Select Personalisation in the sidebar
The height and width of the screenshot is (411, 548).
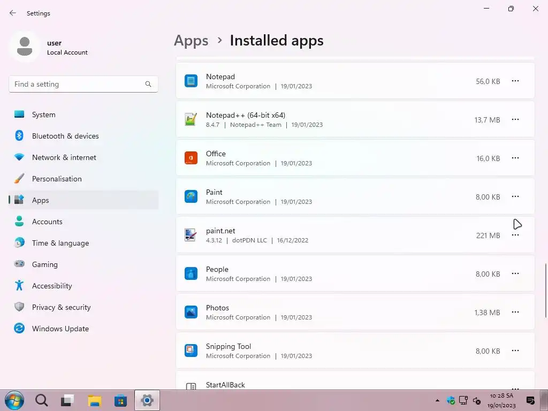(x=83, y=179)
